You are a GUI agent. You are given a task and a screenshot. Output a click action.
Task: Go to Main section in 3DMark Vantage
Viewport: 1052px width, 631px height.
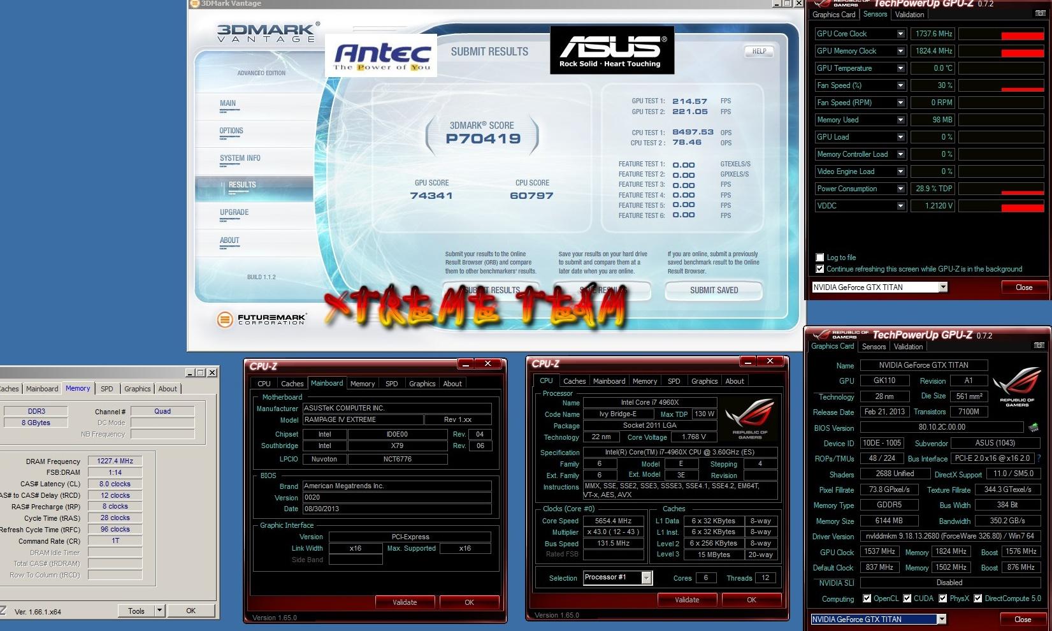tap(227, 103)
